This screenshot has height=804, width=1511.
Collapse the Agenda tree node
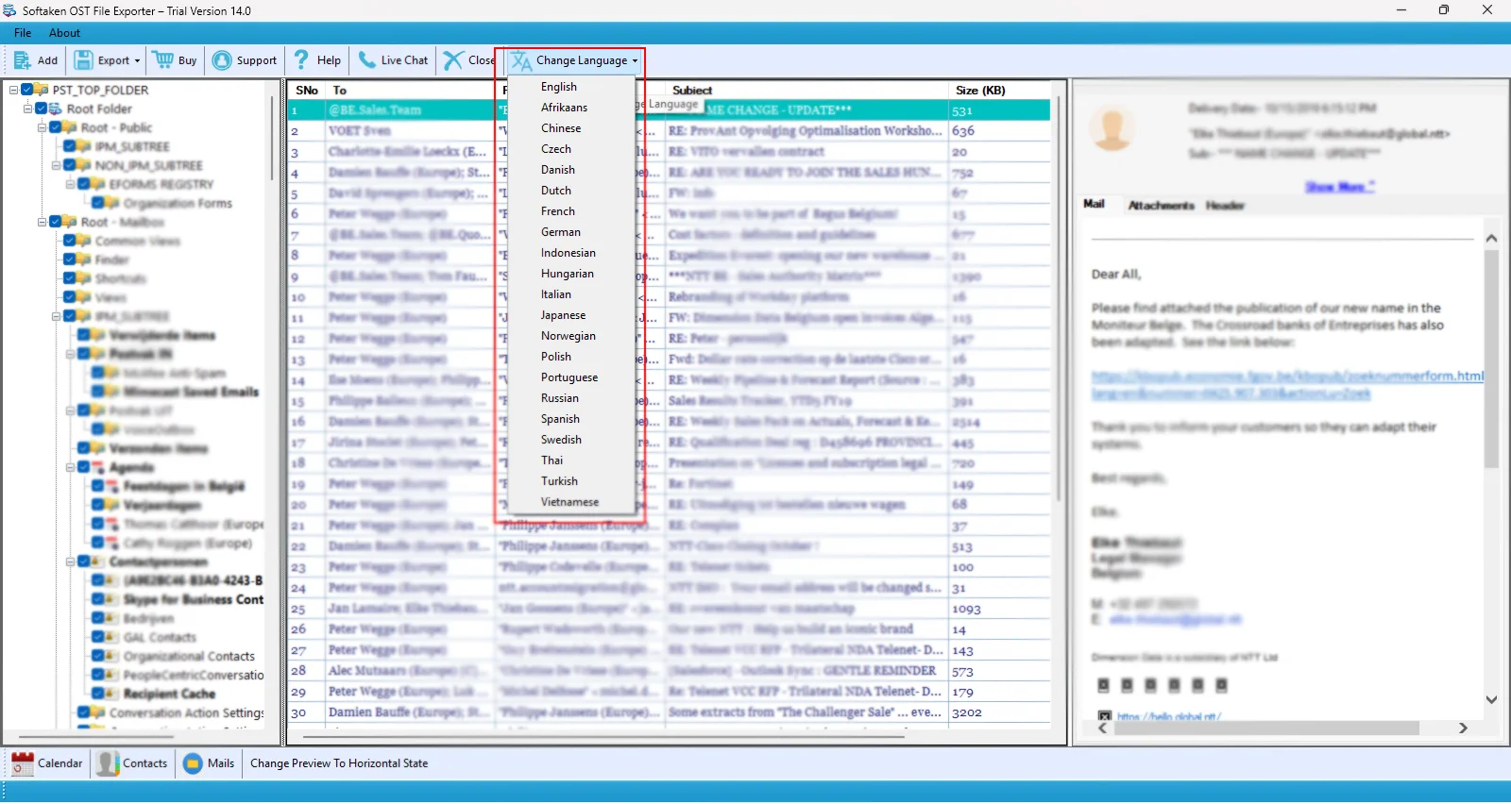(x=70, y=467)
